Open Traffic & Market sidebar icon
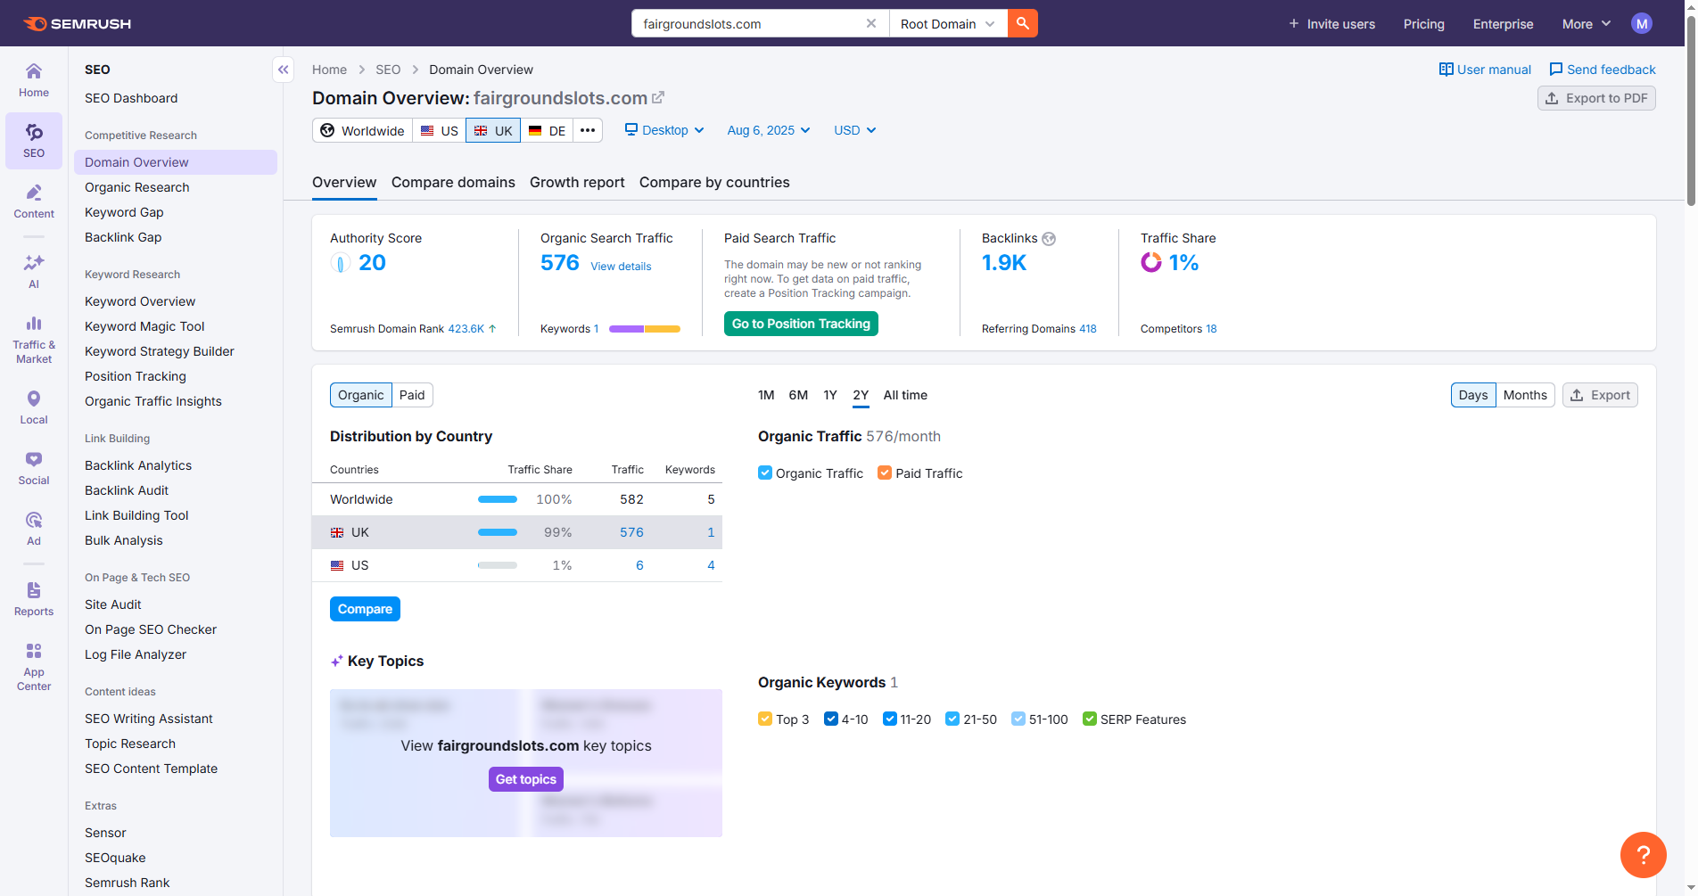The image size is (1698, 896). [x=34, y=339]
